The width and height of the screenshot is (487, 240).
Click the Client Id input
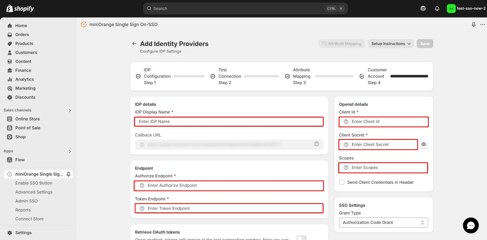(383, 122)
